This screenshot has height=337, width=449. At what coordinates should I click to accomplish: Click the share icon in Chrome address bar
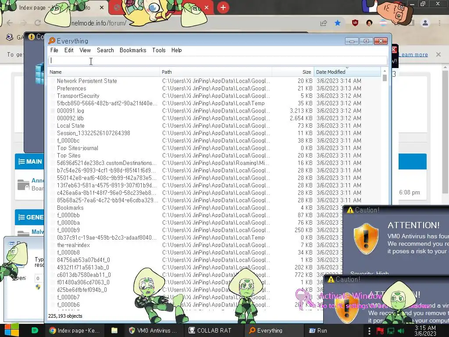point(324,23)
